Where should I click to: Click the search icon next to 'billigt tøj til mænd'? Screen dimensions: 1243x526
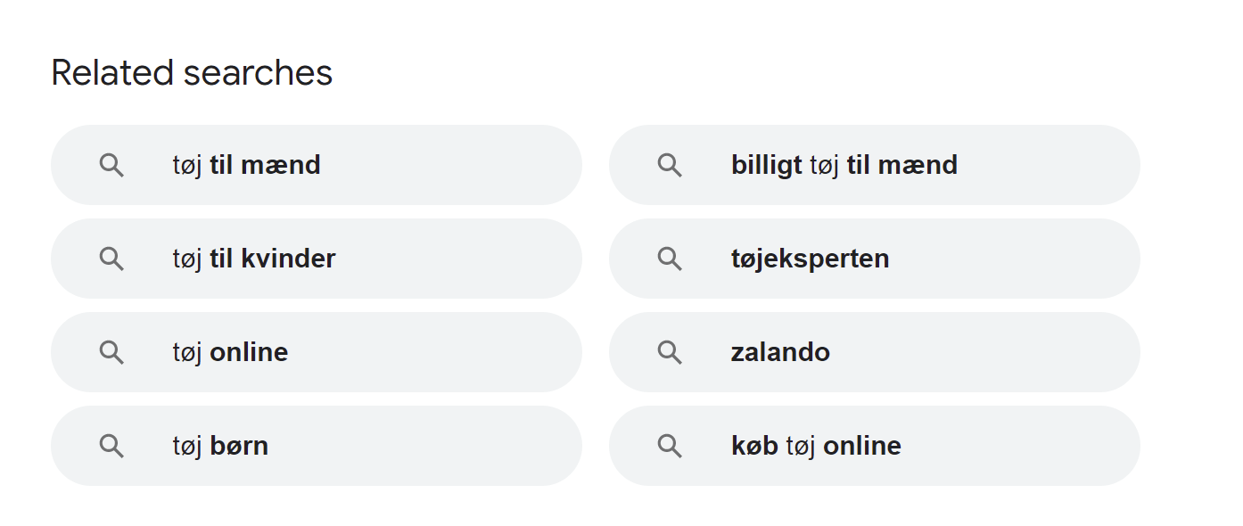tap(670, 165)
